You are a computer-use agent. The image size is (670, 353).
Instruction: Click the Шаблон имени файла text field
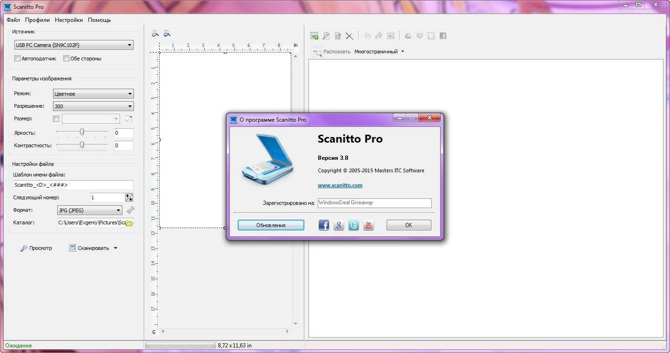74,185
